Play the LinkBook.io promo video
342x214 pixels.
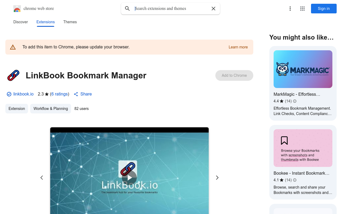pyautogui.click(x=129, y=178)
